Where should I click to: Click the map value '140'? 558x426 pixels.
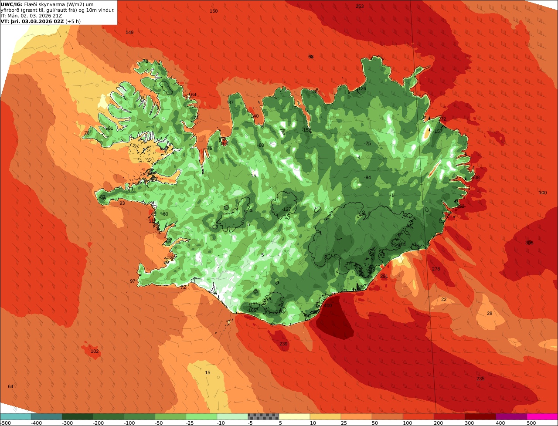(255, 116)
